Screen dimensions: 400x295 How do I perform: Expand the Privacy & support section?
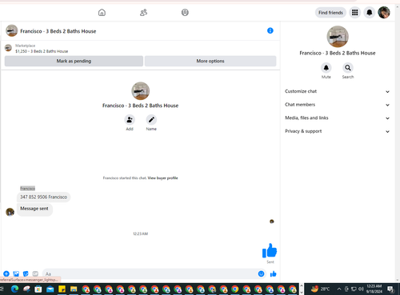pyautogui.click(x=338, y=131)
